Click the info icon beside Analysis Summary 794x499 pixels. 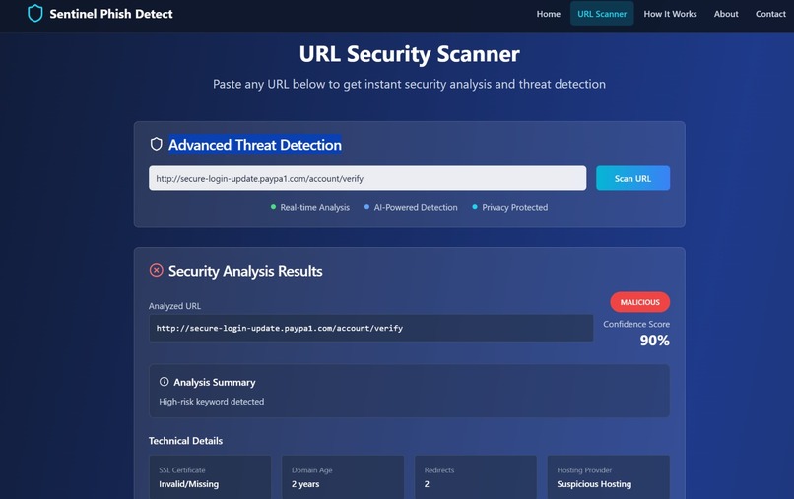click(165, 382)
